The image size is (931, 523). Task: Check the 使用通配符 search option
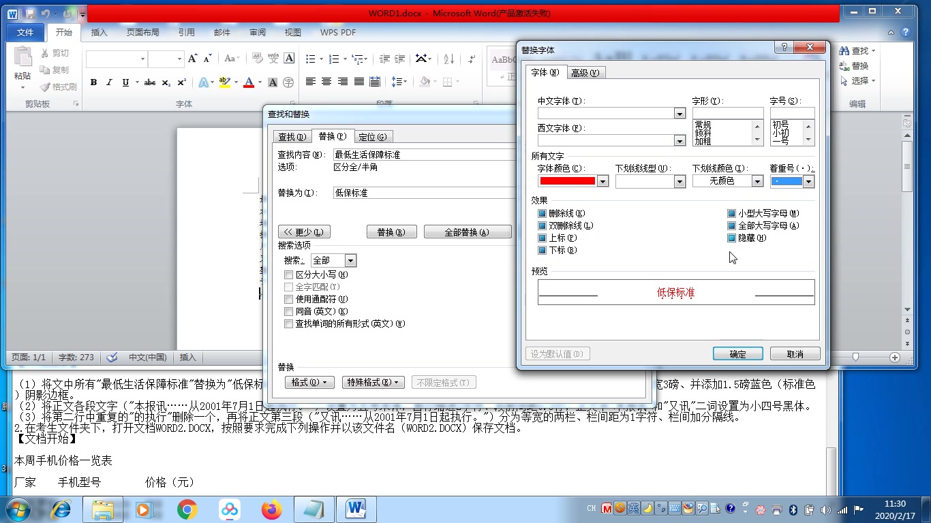click(288, 299)
